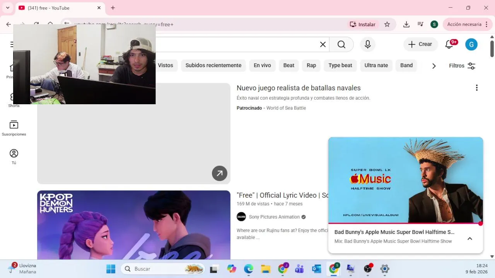
Task: Clear the YouTube search box text
Action: click(323, 44)
